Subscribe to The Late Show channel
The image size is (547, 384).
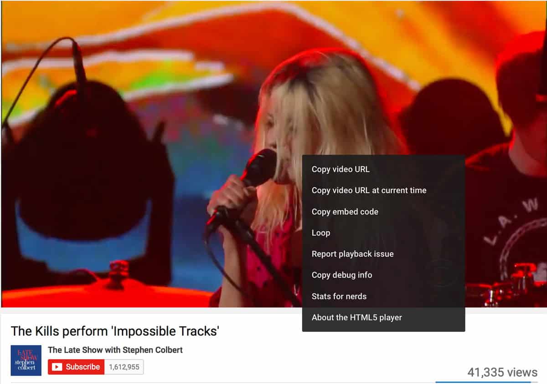76,367
